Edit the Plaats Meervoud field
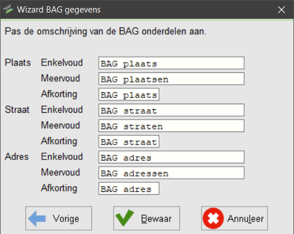This screenshot has height=234, width=294. tap(171, 79)
